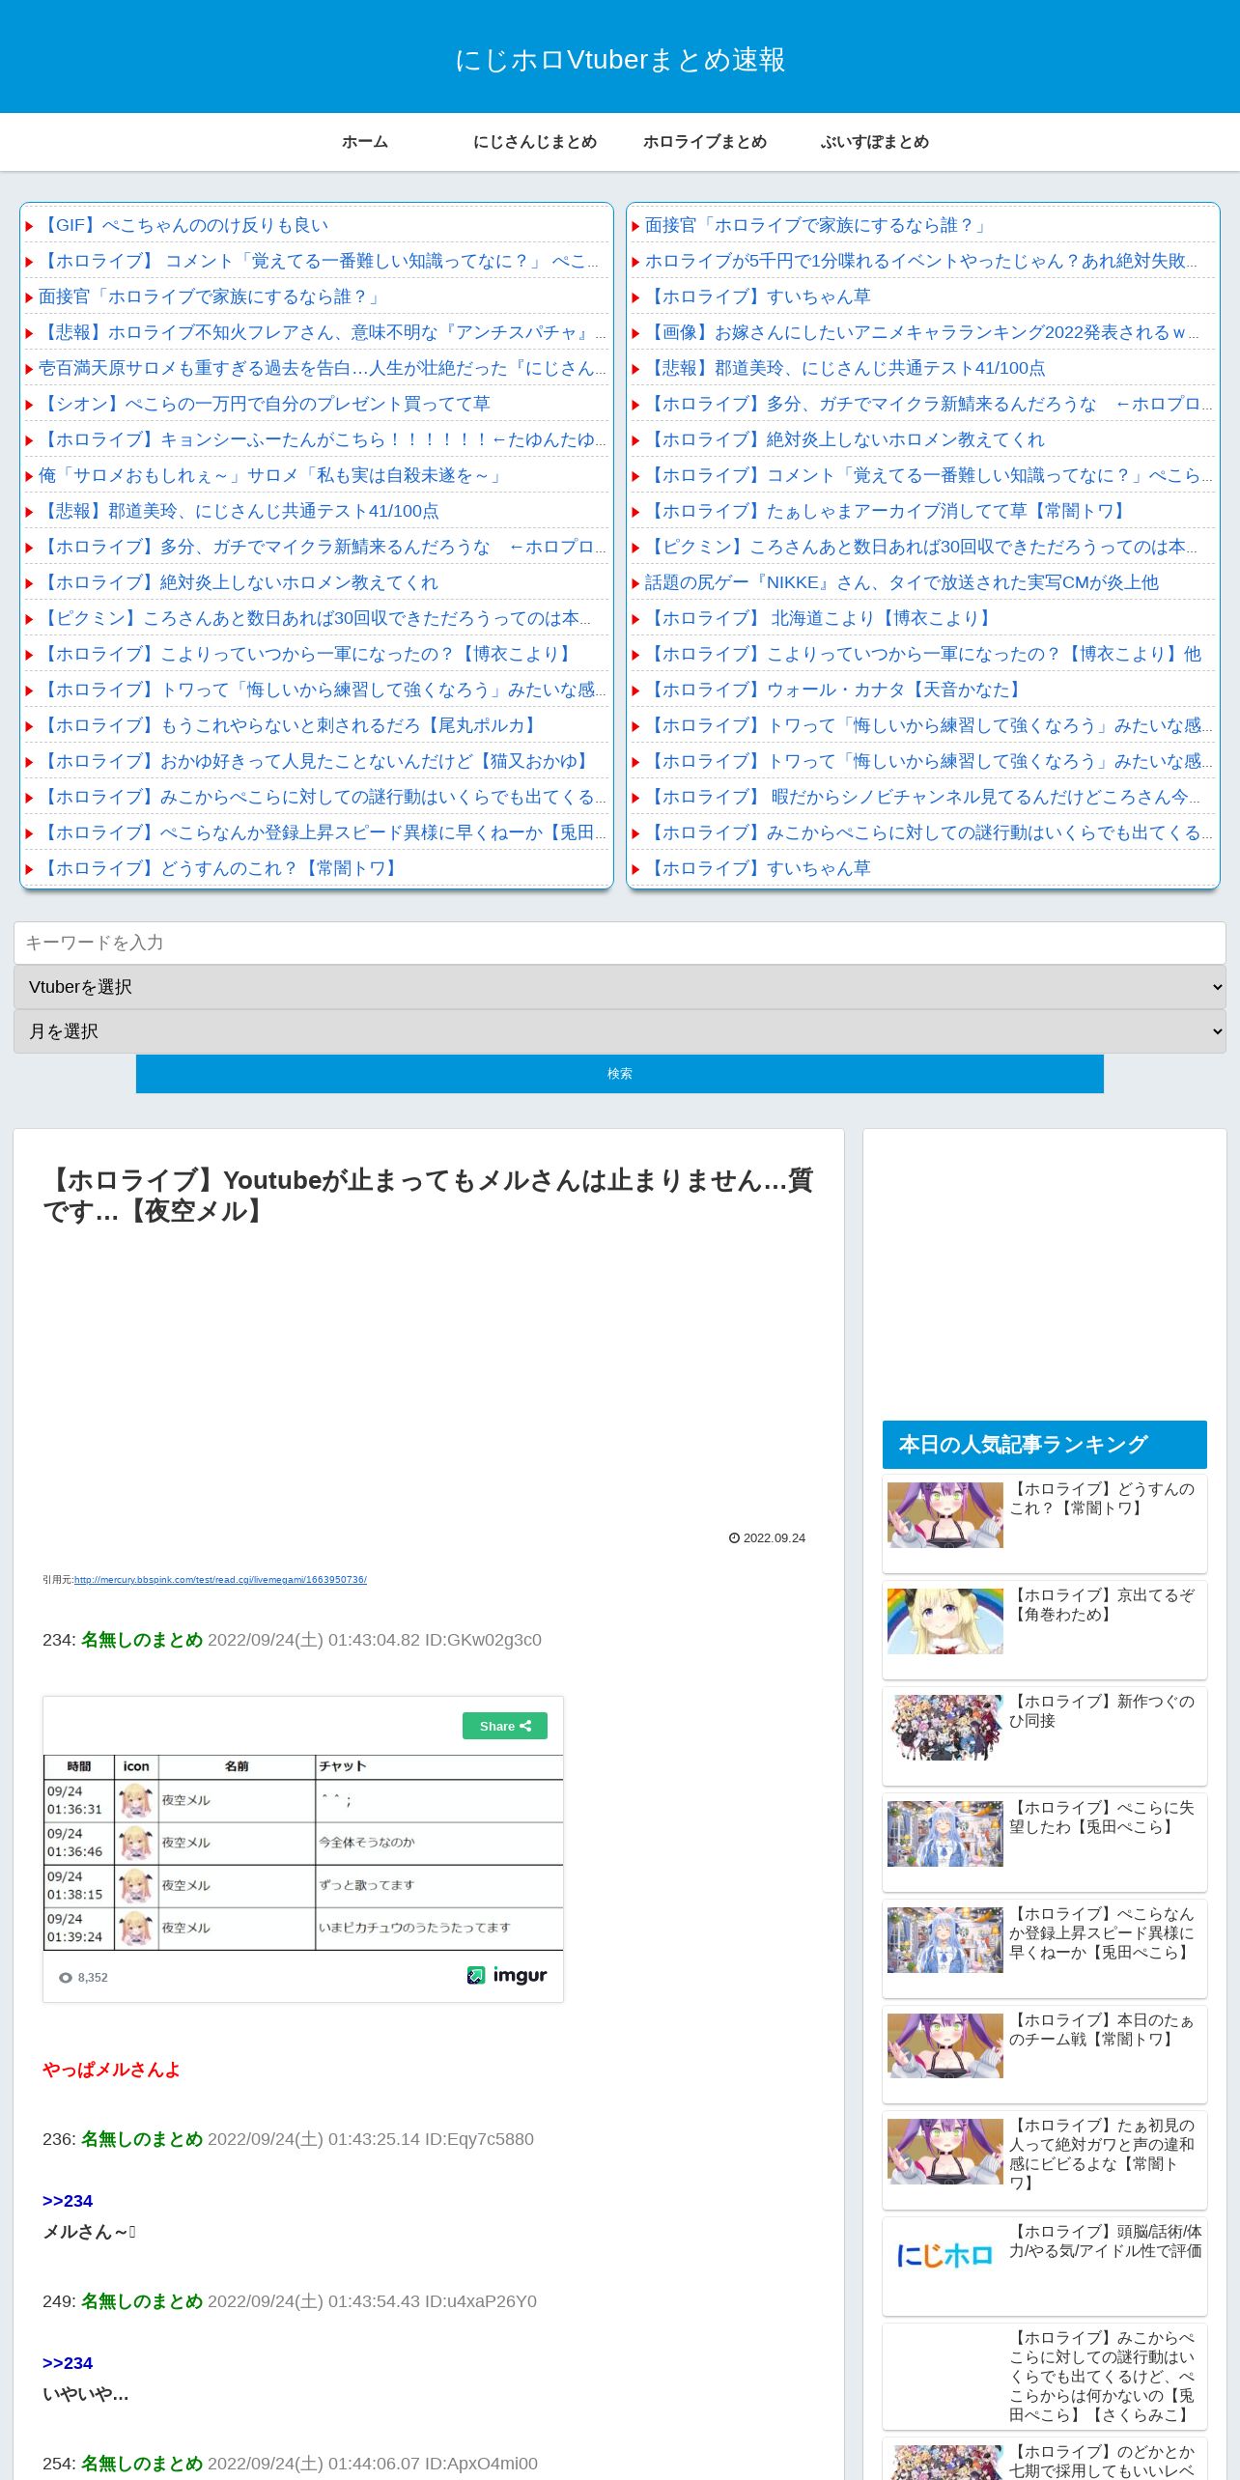The height and width of the screenshot is (2480, 1240).
Task: Click thumbnail for ぺこらなんか登録上昇スピード ranking entry
Action: click(x=945, y=1940)
